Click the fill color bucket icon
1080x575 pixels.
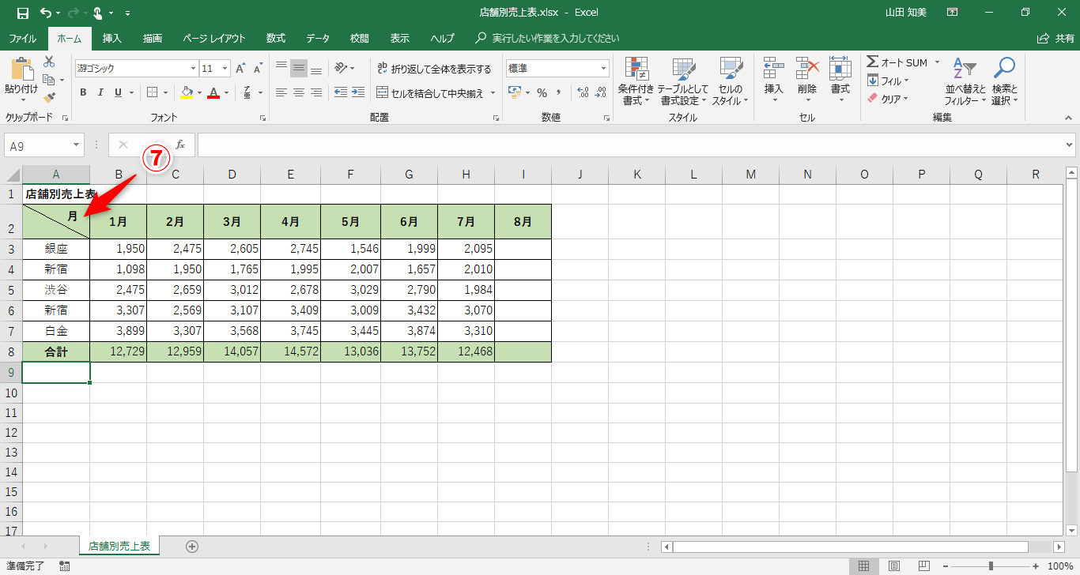(x=187, y=92)
